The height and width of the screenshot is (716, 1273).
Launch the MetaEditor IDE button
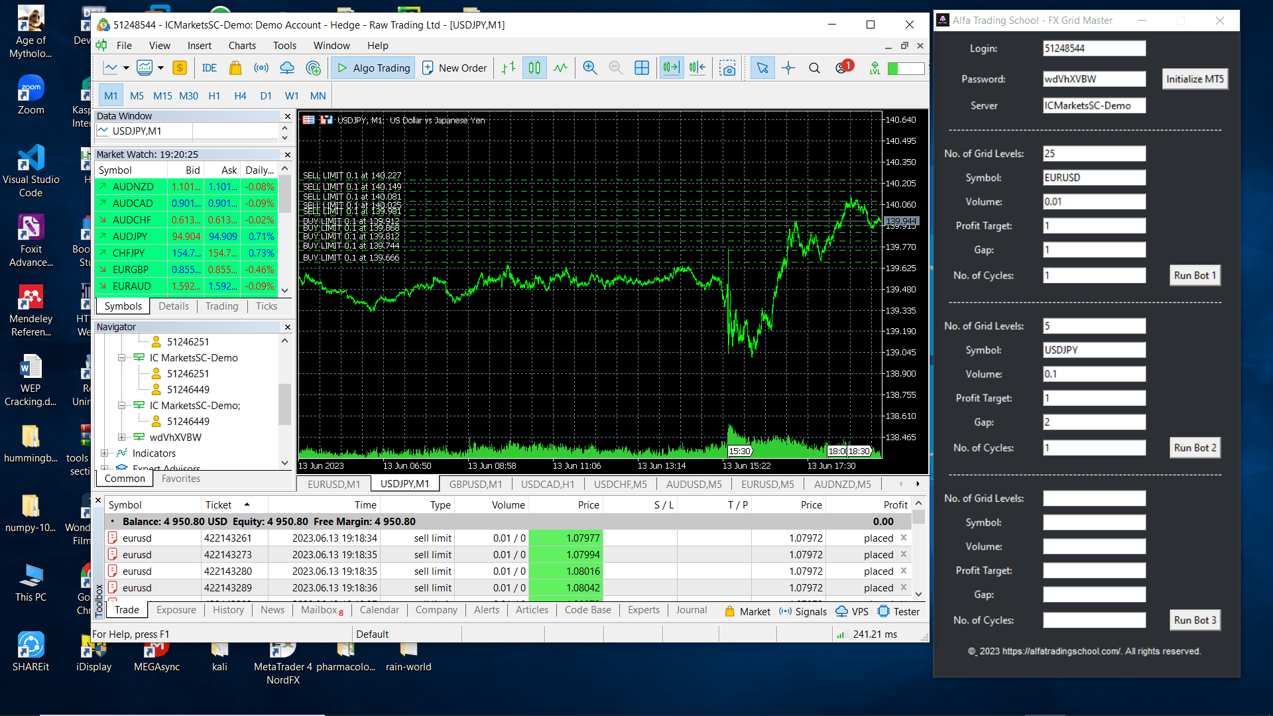pos(209,68)
